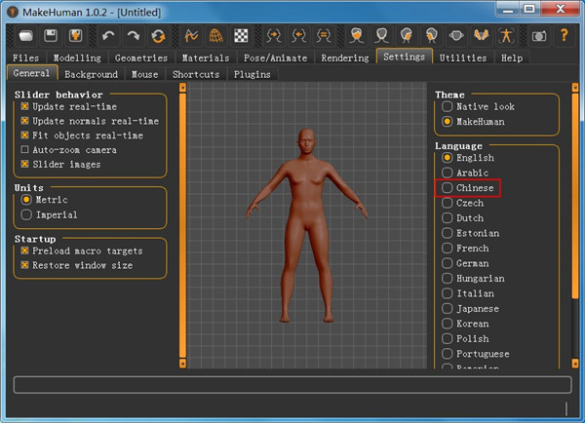585x423 pixels.
Task: Open the Rendering tab
Action: pos(345,58)
